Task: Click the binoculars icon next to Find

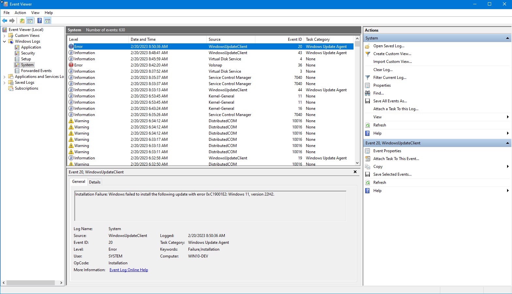Action: (368, 93)
